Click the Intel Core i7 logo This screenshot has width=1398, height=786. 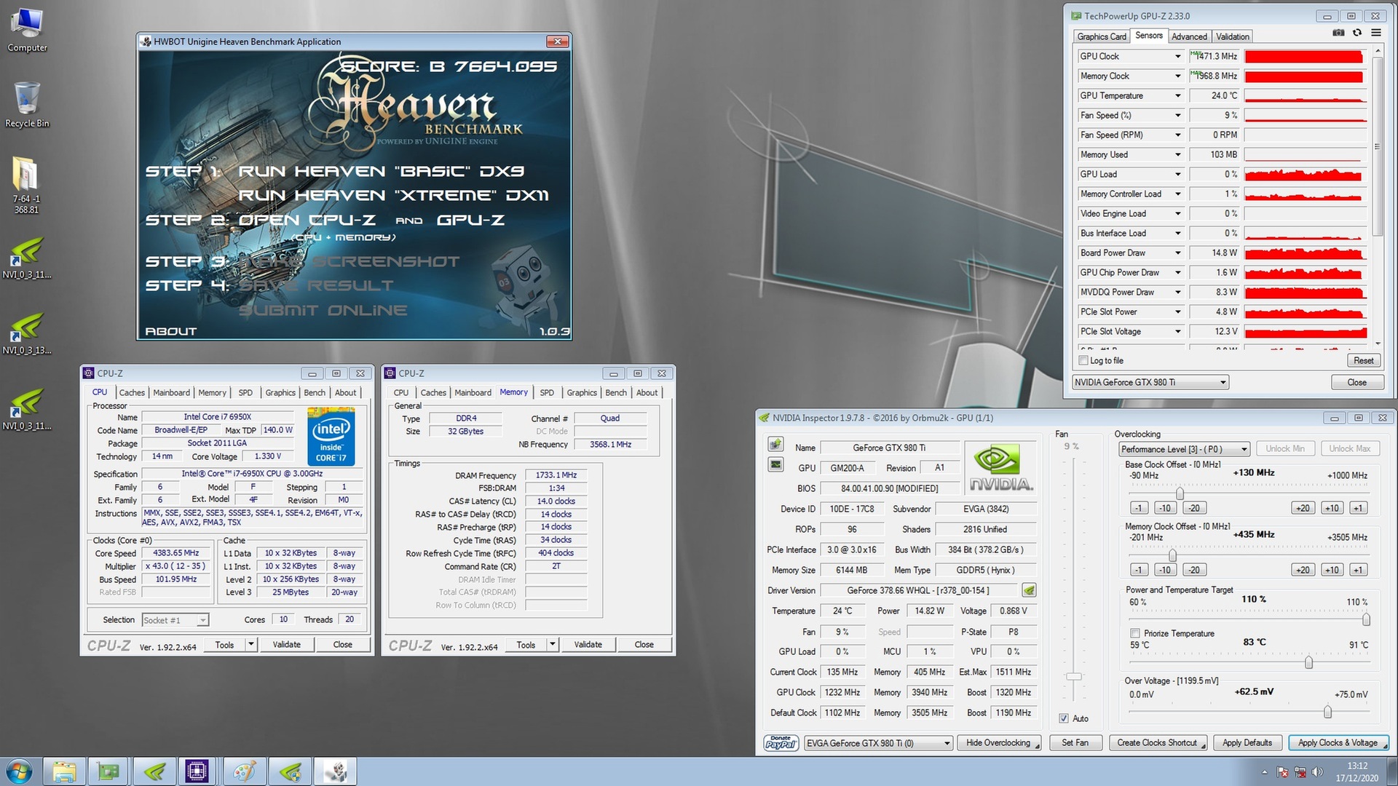click(331, 436)
